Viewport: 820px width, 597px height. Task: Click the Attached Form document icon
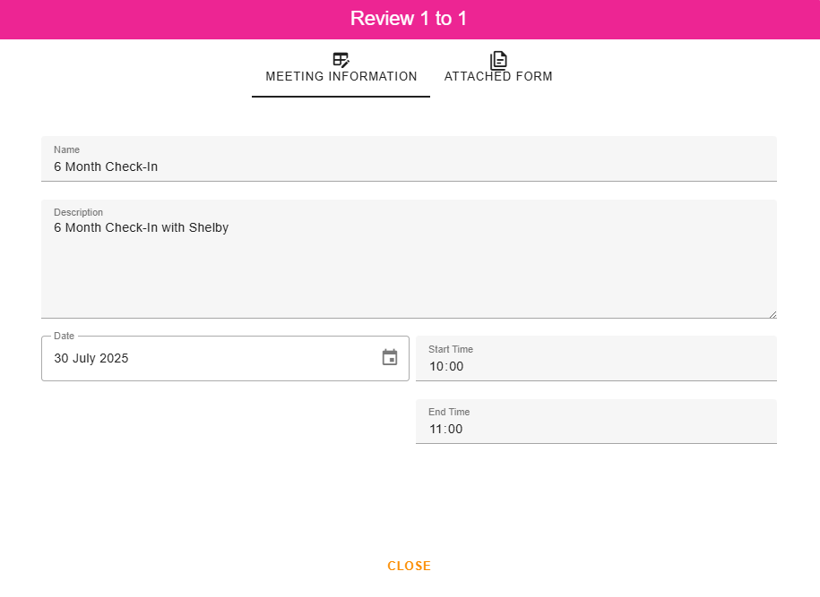[498, 60]
